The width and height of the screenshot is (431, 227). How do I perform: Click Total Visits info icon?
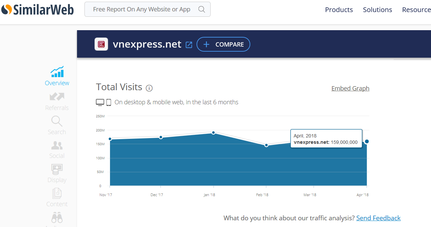coord(149,88)
